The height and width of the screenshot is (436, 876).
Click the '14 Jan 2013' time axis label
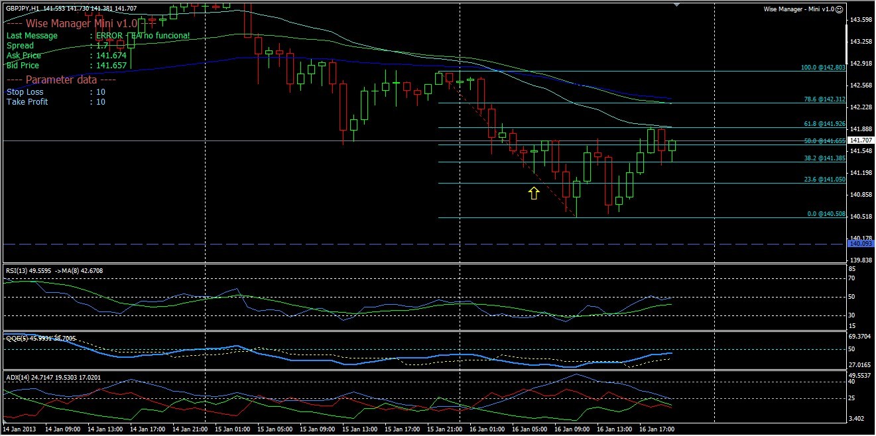pos(19,429)
